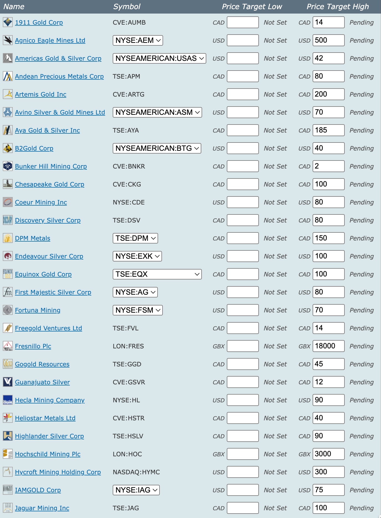This screenshot has width=381, height=518.
Task: Open the NYSE:FSM symbol dropdown
Action: point(138,310)
